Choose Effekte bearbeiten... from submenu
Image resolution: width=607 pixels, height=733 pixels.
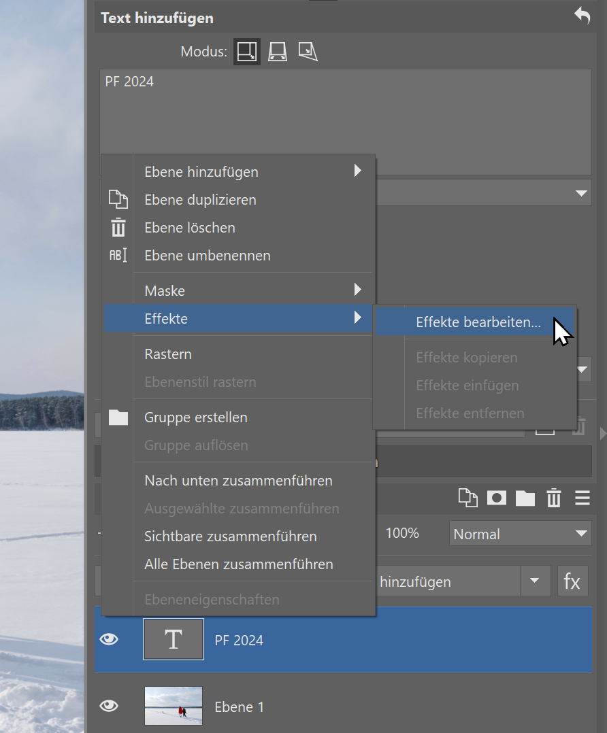[478, 322]
